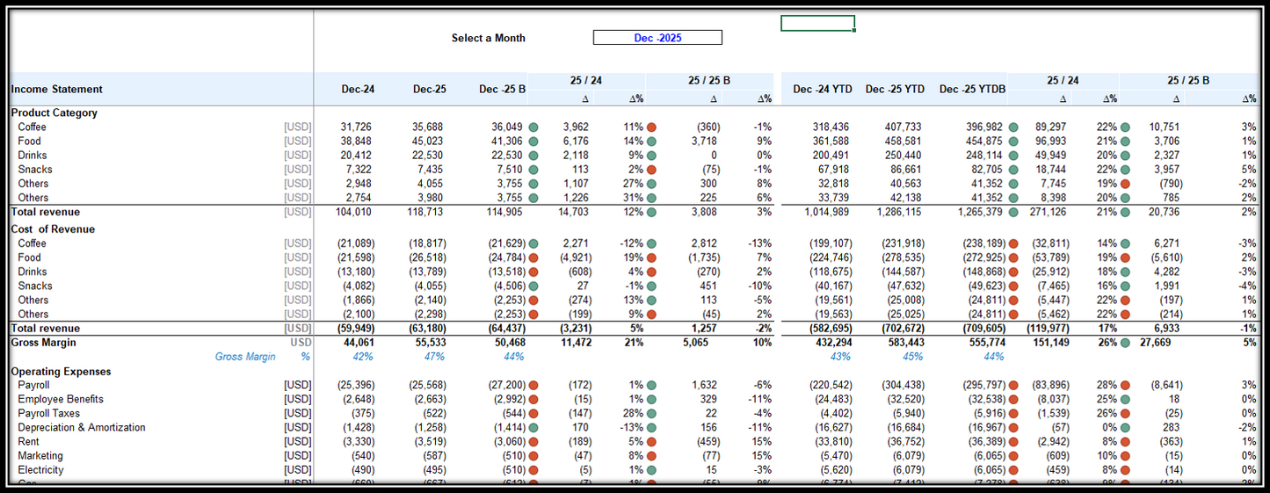Click the green indicator beside Total revenue YTD 271,126
1270x493 pixels.
[1014, 213]
